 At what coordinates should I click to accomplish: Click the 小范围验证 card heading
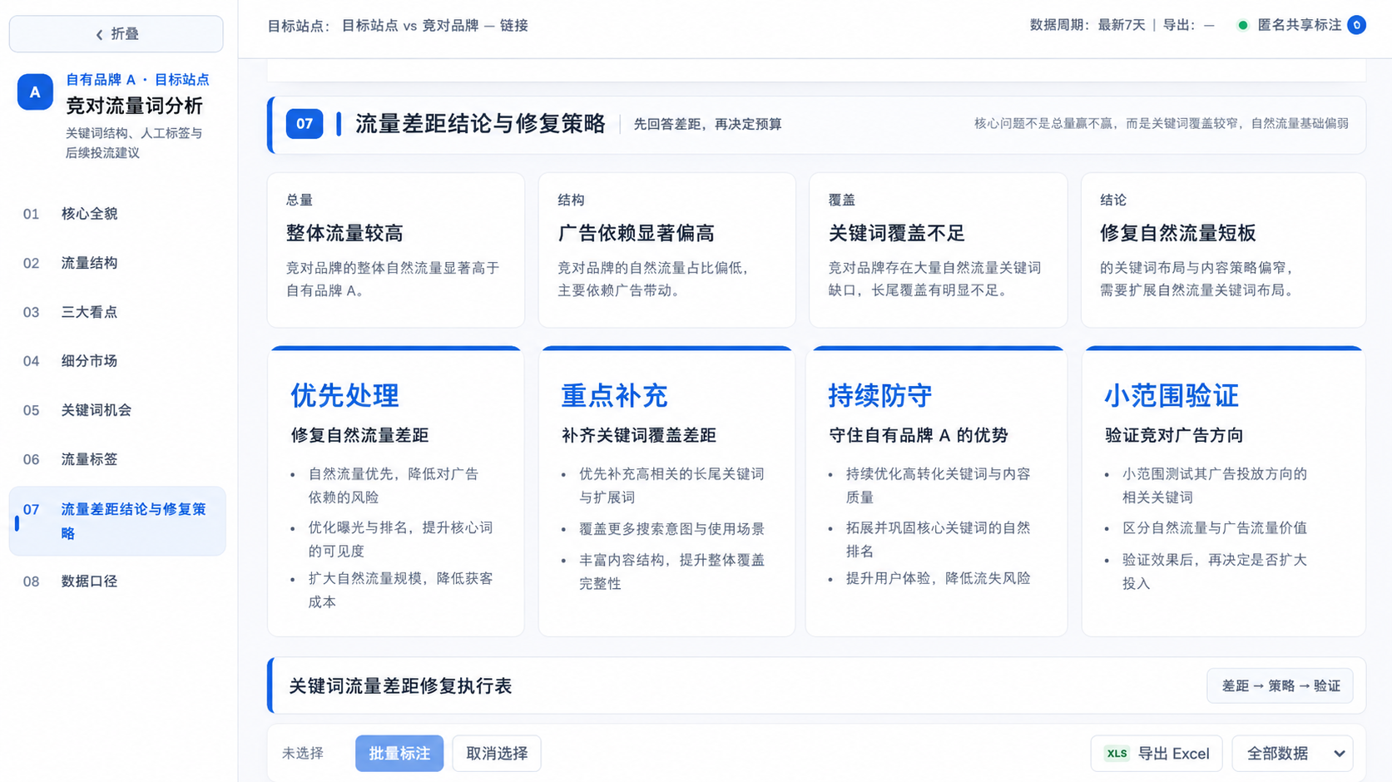pos(1172,395)
